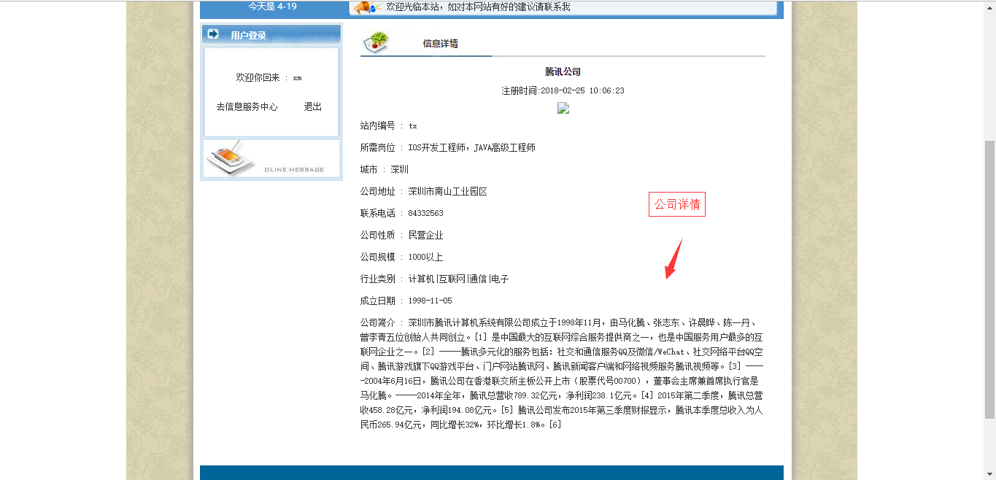996x480 pixels.
Task: Click the 欢迎你回来 : xm greeting
Action: (269, 77)
